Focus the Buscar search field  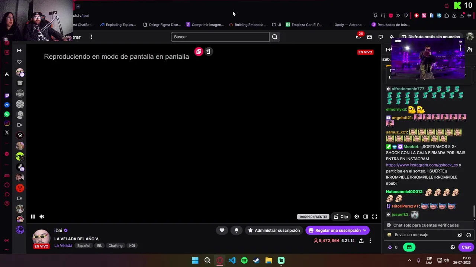[220, 37]
